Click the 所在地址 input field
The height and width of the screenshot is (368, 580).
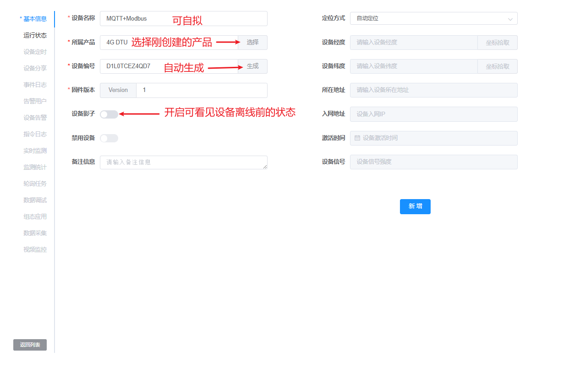(433, 90)
